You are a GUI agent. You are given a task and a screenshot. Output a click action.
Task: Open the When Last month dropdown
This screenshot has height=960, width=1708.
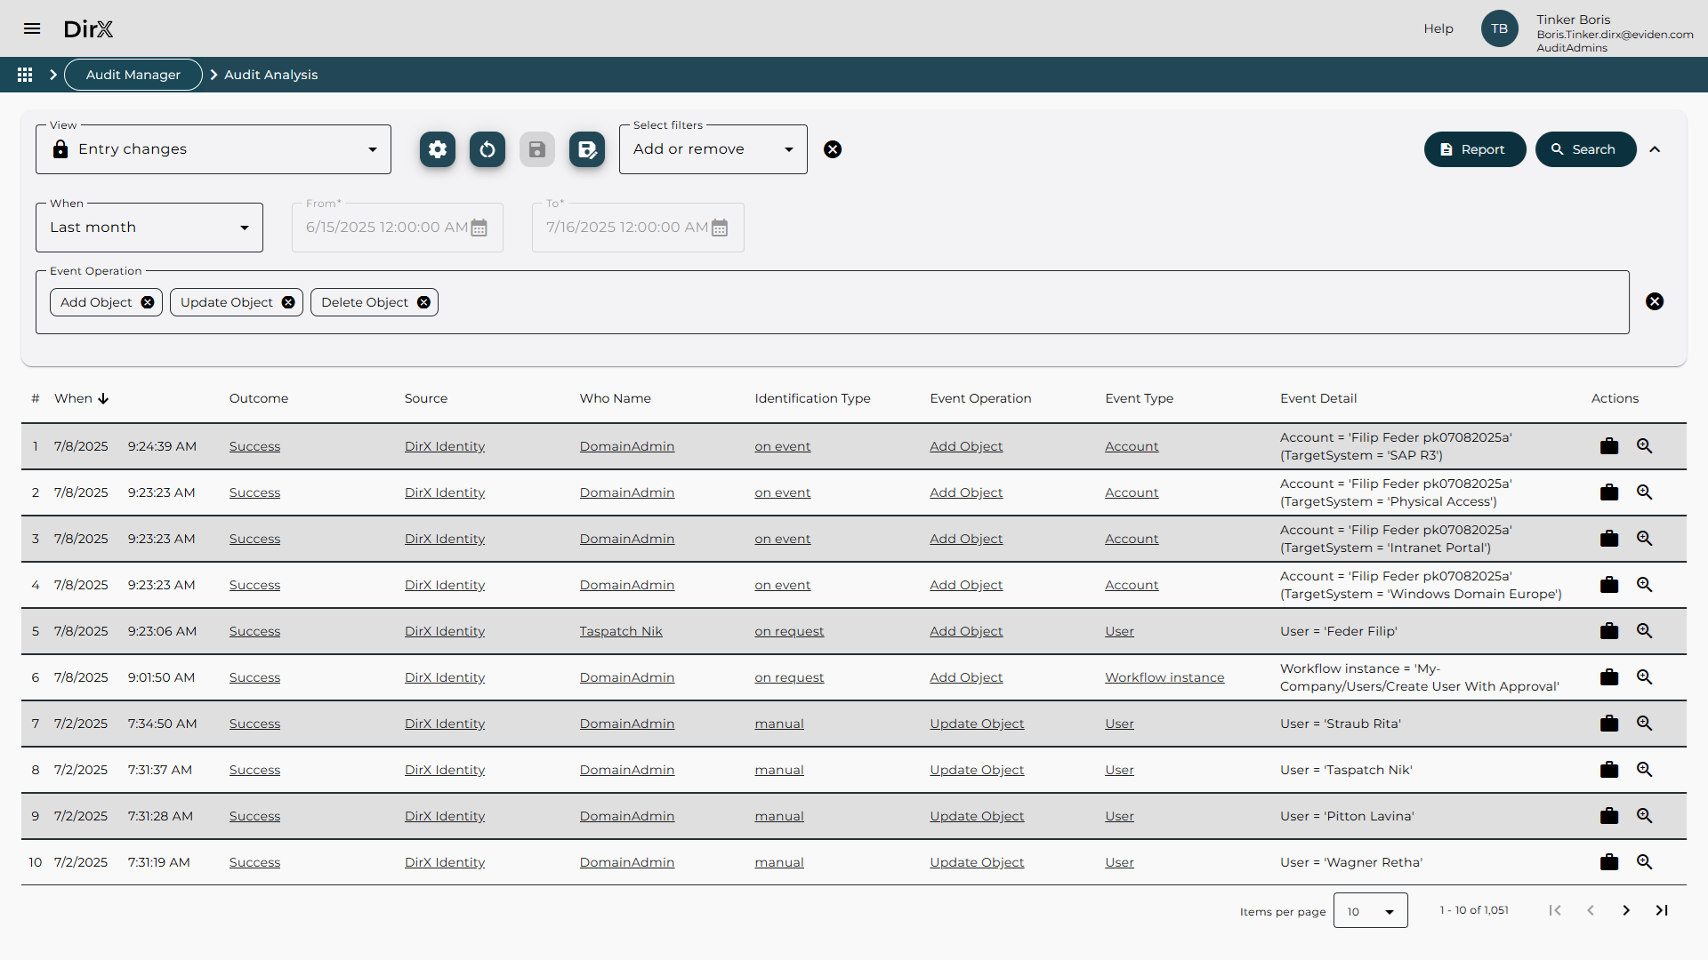coord(149,228)
